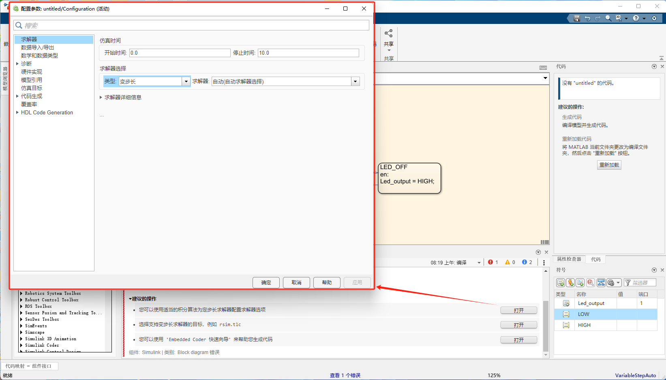This screenshot has width=666, height=380.
Task: Click the add data icon in Symbols toolbar
Action: click(561, 283)
